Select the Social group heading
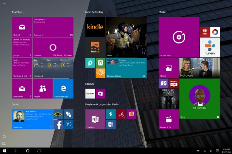Image resolution: width=232 pixels, height=154 pixels. [x=15, y=104]
